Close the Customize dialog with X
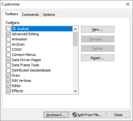The height and width of the screenshot is (121, 133). pos(128,4)
